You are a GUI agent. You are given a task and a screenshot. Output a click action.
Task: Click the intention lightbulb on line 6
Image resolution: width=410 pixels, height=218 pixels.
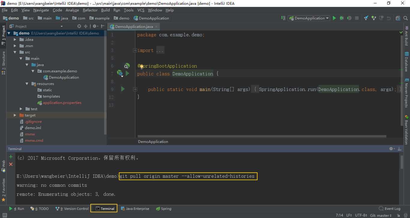coord(141,67)
